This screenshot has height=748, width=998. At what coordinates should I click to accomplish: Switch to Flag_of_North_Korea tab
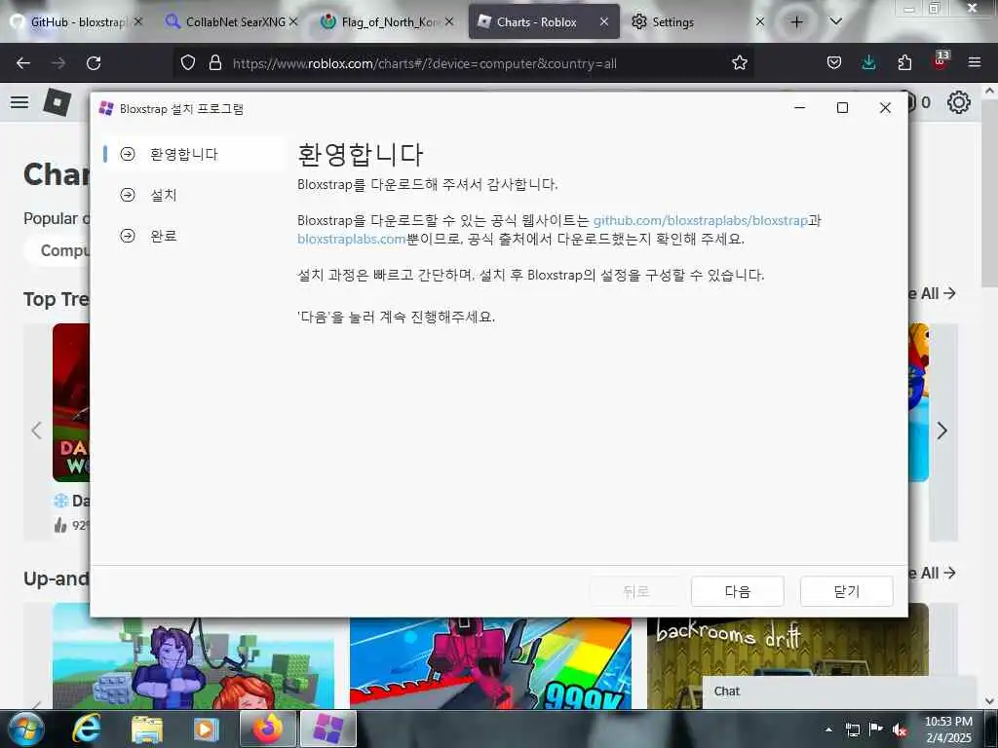[x=387, y=21]
